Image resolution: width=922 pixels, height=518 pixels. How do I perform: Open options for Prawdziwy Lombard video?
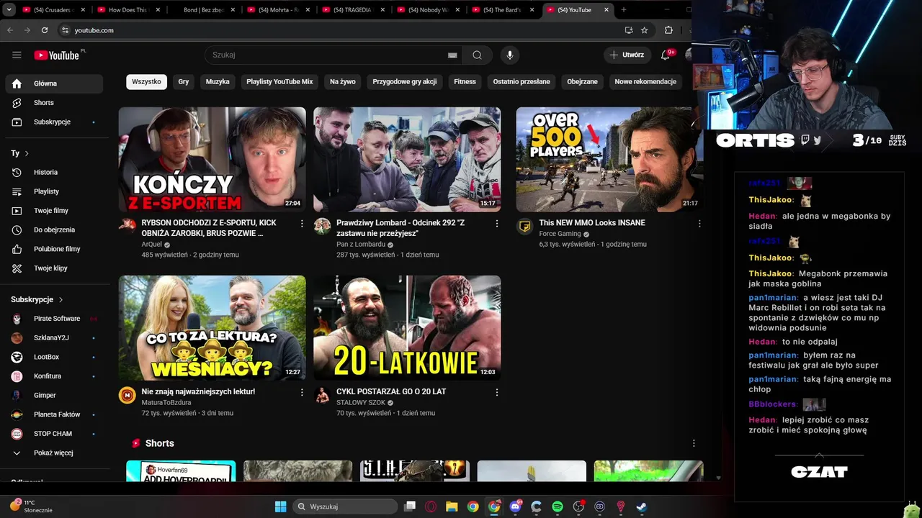[x=496, y=224]
